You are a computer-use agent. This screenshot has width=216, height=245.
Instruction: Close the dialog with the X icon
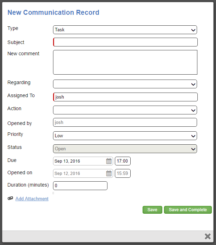click(x=208, y=236)
